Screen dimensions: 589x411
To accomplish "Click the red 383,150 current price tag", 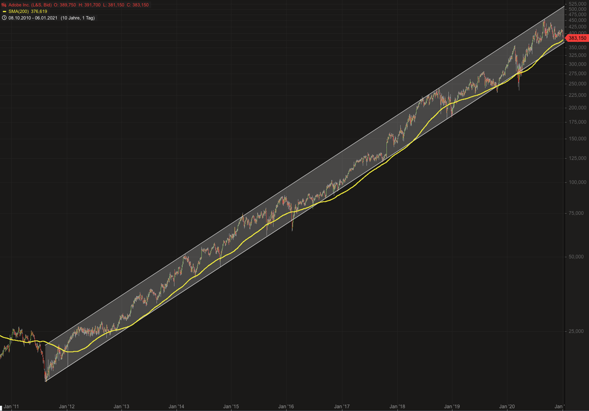I will click(577, 38).
